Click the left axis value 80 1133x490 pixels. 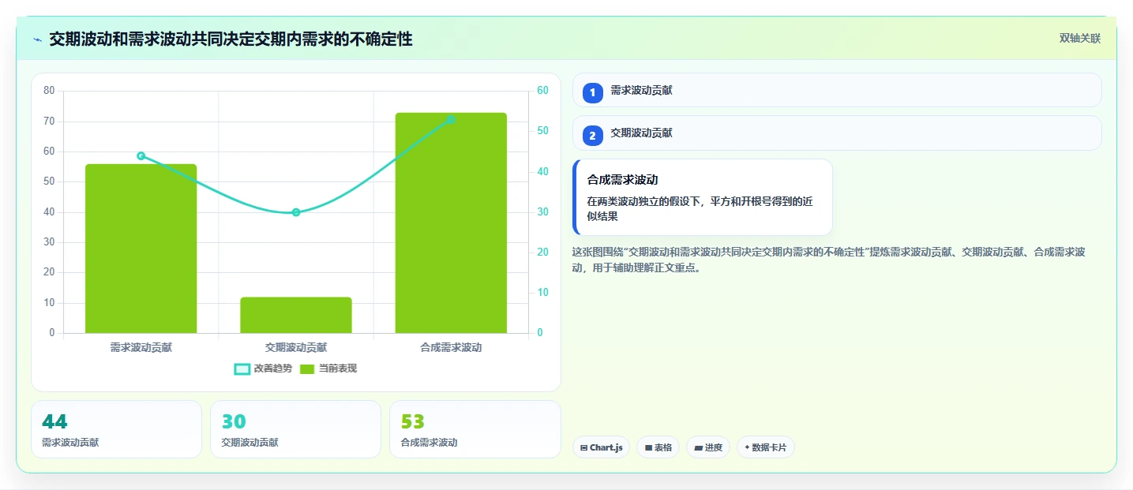(x=49, y=91)
